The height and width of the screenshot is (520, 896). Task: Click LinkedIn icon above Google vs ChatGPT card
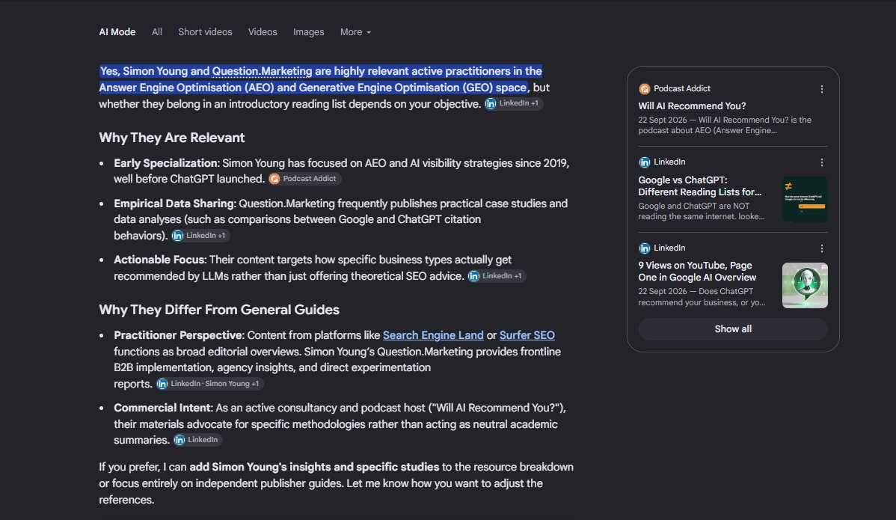pos(645,162)
